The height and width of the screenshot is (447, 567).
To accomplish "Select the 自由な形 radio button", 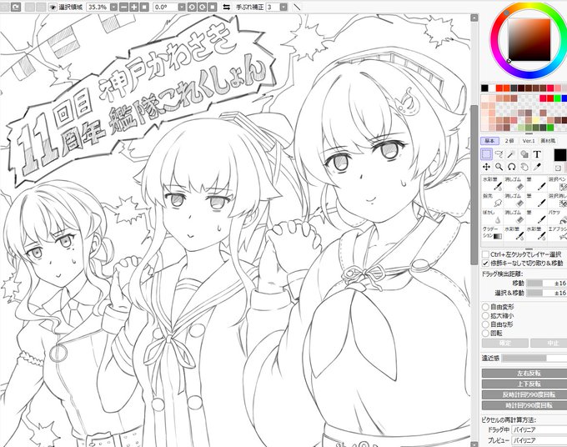I will click(x=485, y=324).
